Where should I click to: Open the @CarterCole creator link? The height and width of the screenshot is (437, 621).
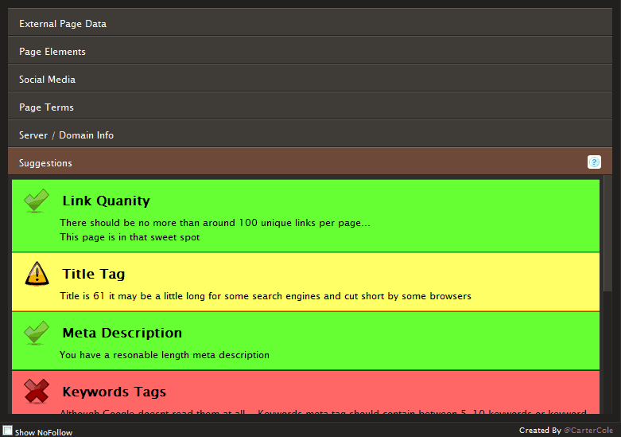point(589,431)
